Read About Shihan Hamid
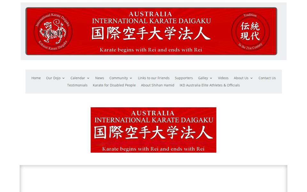The image size is (307, 192). click(158, 85)
